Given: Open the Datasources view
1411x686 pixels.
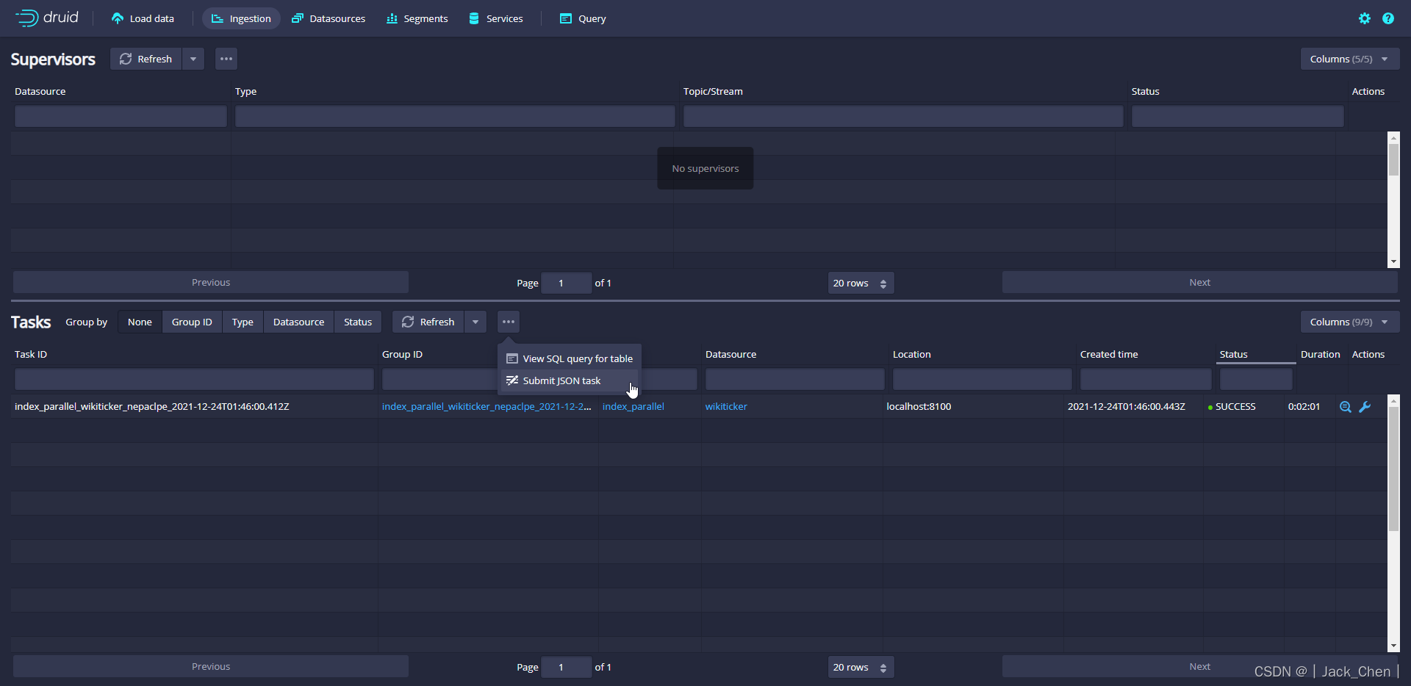Looking at the screenshot, I should 328,18.
